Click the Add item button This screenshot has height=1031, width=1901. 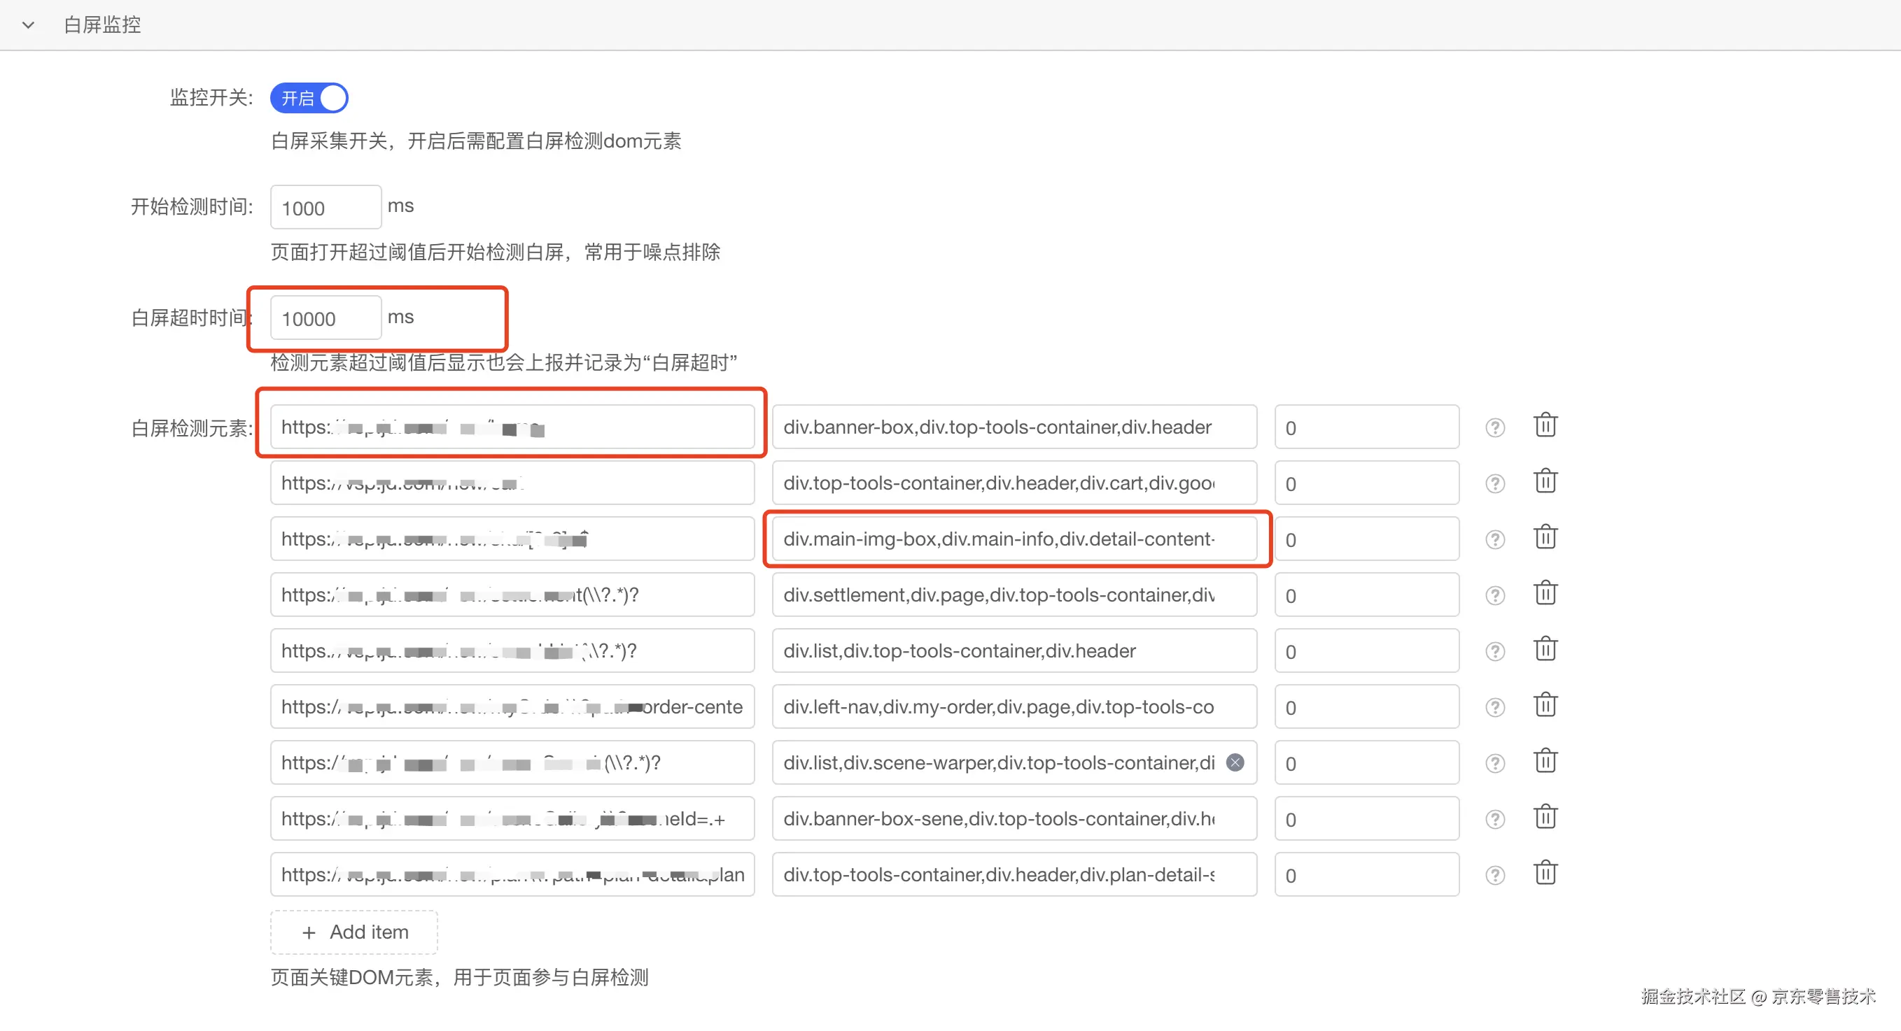click(x=353, y=933)
